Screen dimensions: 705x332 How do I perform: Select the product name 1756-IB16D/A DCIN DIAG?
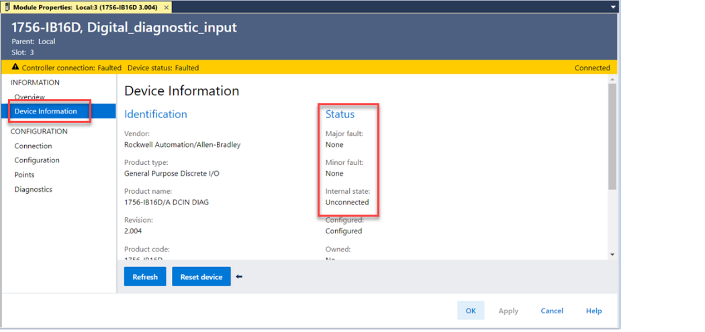tap(167, 202)
